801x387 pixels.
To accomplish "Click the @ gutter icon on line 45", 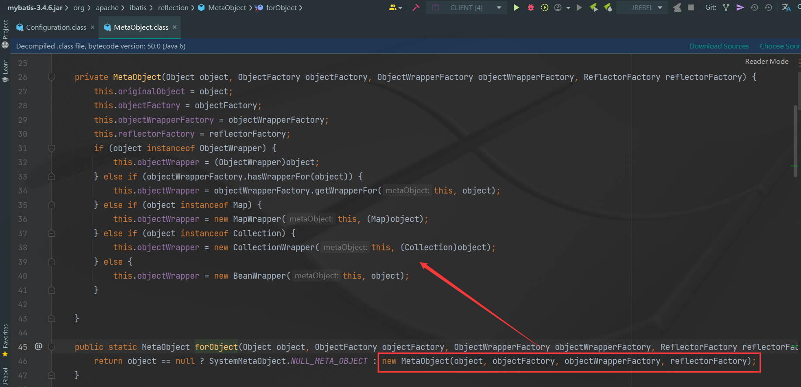I will tap(38, 346).
